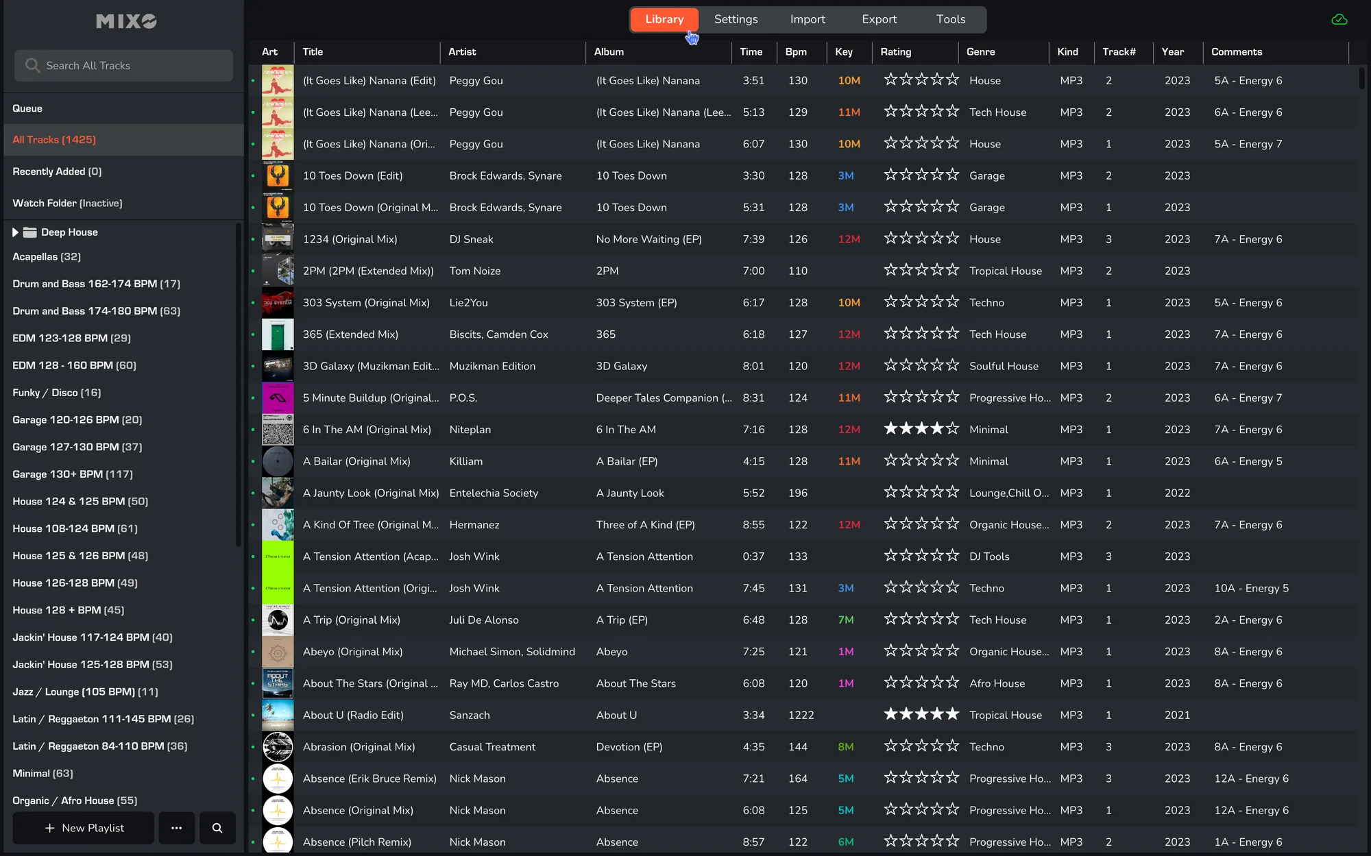Set first star rating for 1234 (Original Mix)
This screenshot has width=1371, height=856.
[890, 239]
